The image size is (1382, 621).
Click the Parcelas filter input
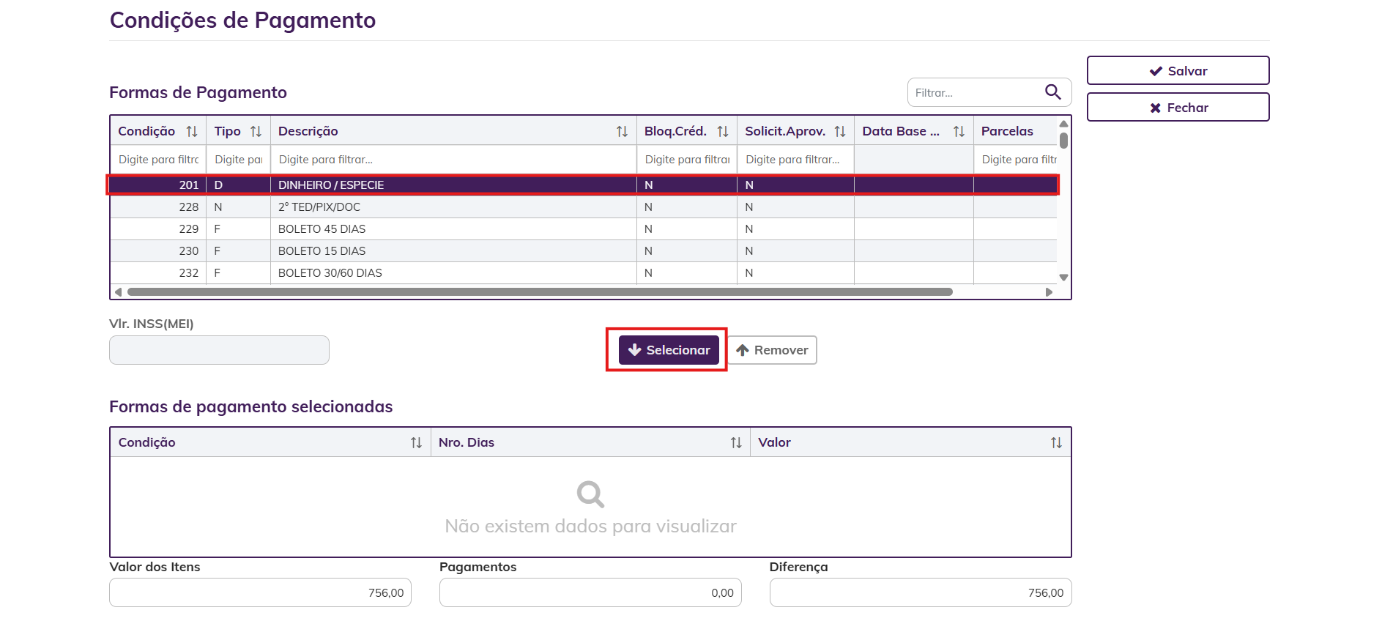click(1016, 160)
